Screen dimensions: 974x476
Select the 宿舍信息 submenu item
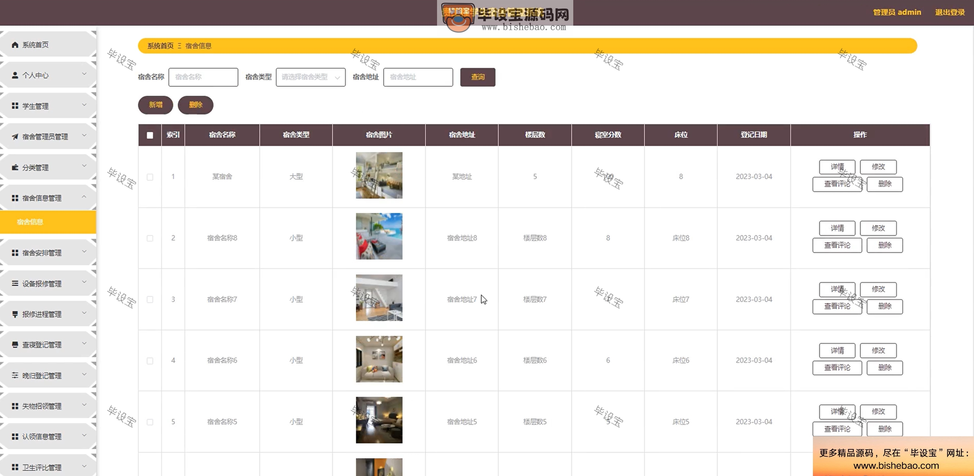click(48, 222)
